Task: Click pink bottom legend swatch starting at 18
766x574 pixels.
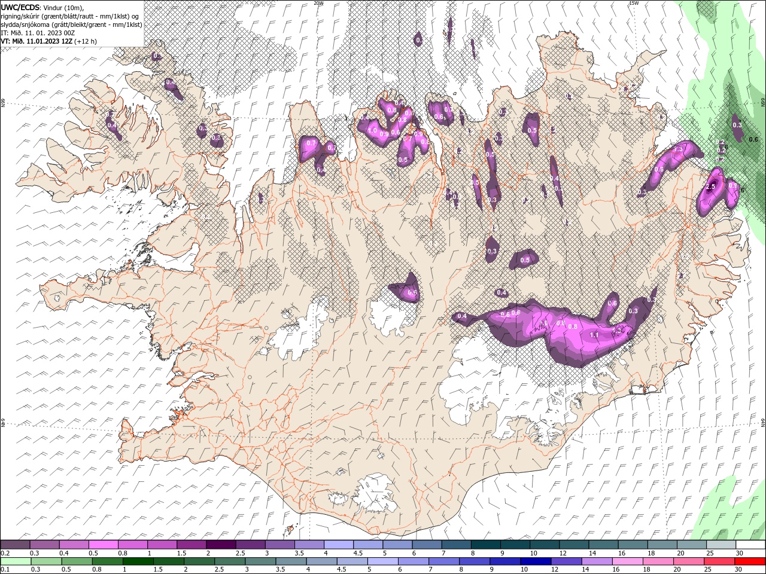Action: pyautogui.click(x=657, y=561)
